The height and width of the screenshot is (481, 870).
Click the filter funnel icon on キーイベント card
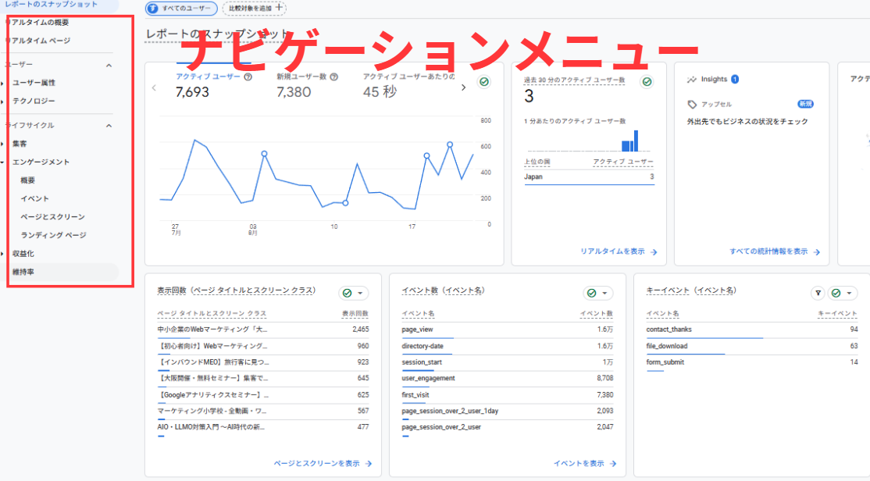(x=818, y=293)
